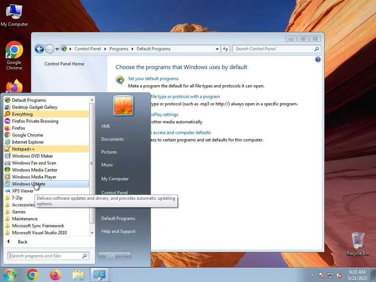Image resolution: width=376 pixels, height=282 pixels.
Task: Open Default Programs icon in Start menu list
Action: [x=7, y=100]
